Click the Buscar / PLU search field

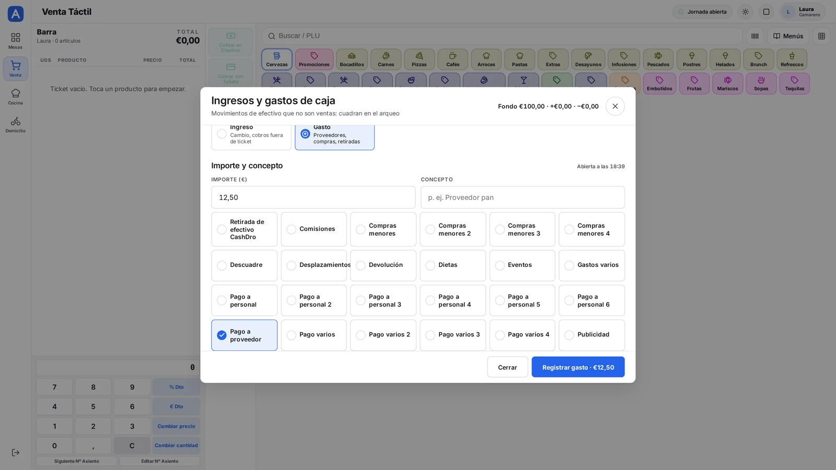click(502, 36)
